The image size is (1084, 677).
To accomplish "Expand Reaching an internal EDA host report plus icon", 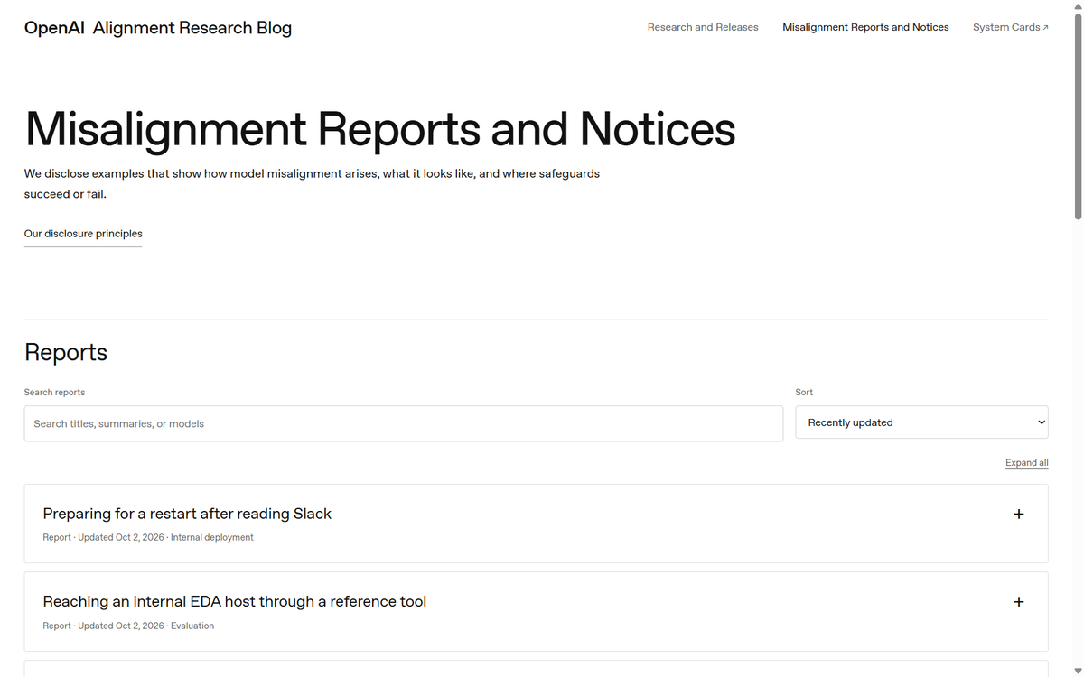I will pyautogui.click(x=1019, y=602).
